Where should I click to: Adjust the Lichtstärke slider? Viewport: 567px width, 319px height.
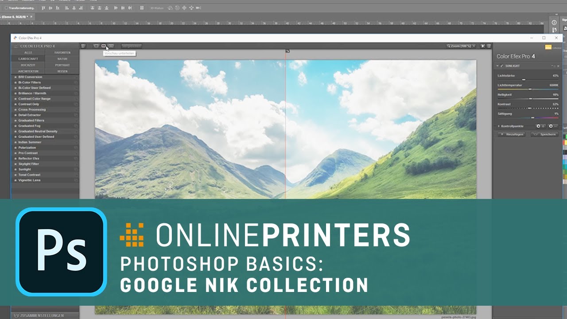[528, 79]
